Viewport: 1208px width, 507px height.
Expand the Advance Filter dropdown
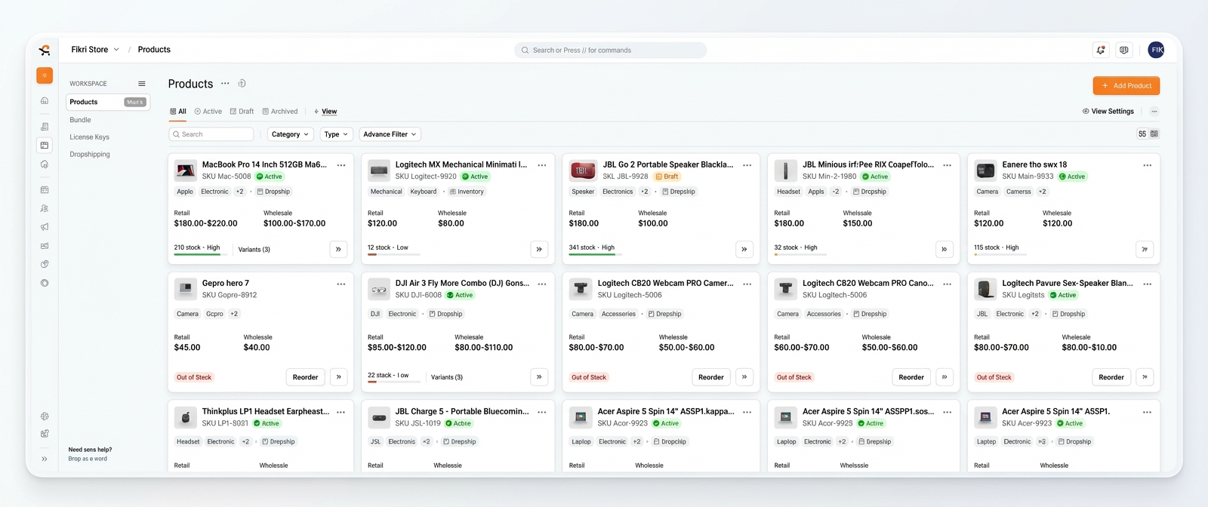click(390, 134)
